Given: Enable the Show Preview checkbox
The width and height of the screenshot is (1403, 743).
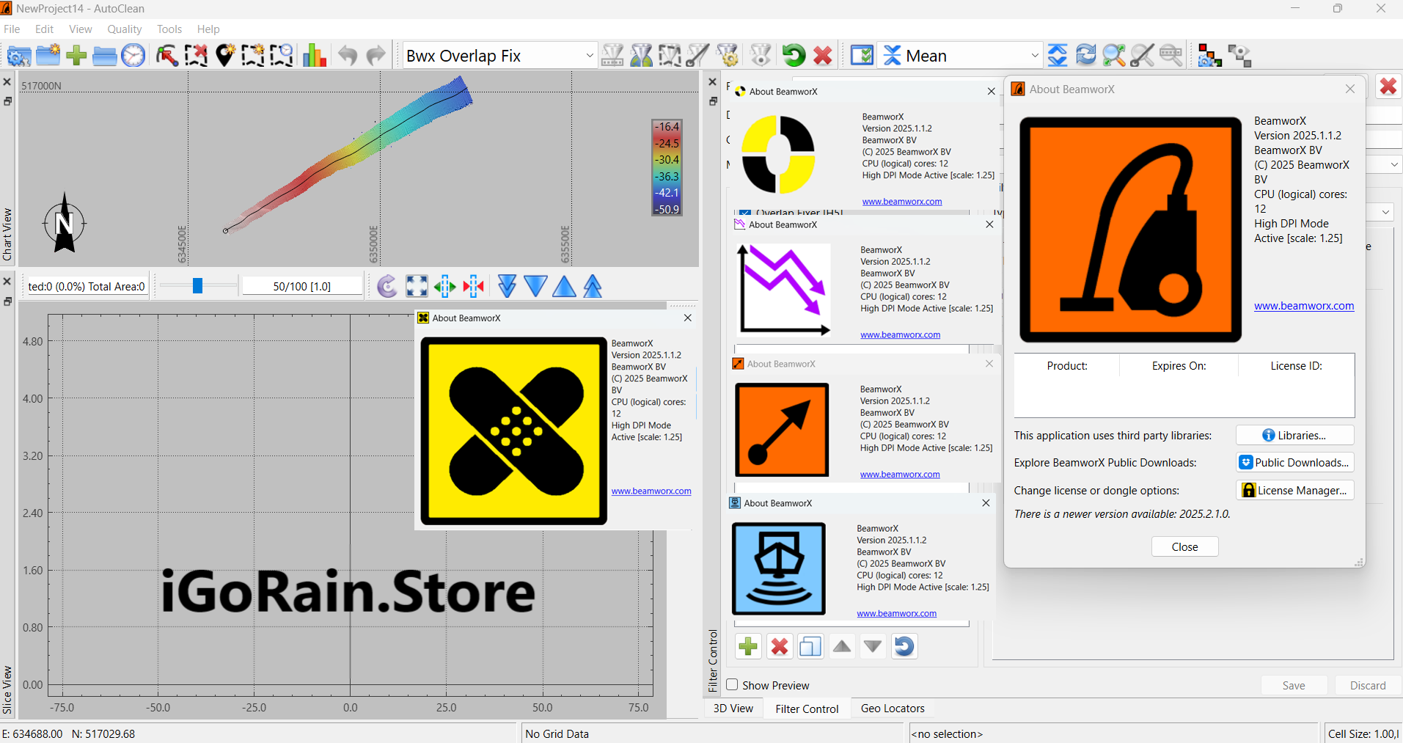Looking at the screenshot, I should [x=732, y=684].
